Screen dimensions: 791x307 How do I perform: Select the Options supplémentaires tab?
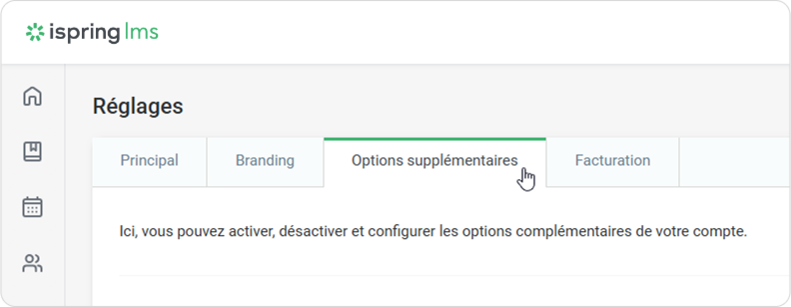click(434, 160)
